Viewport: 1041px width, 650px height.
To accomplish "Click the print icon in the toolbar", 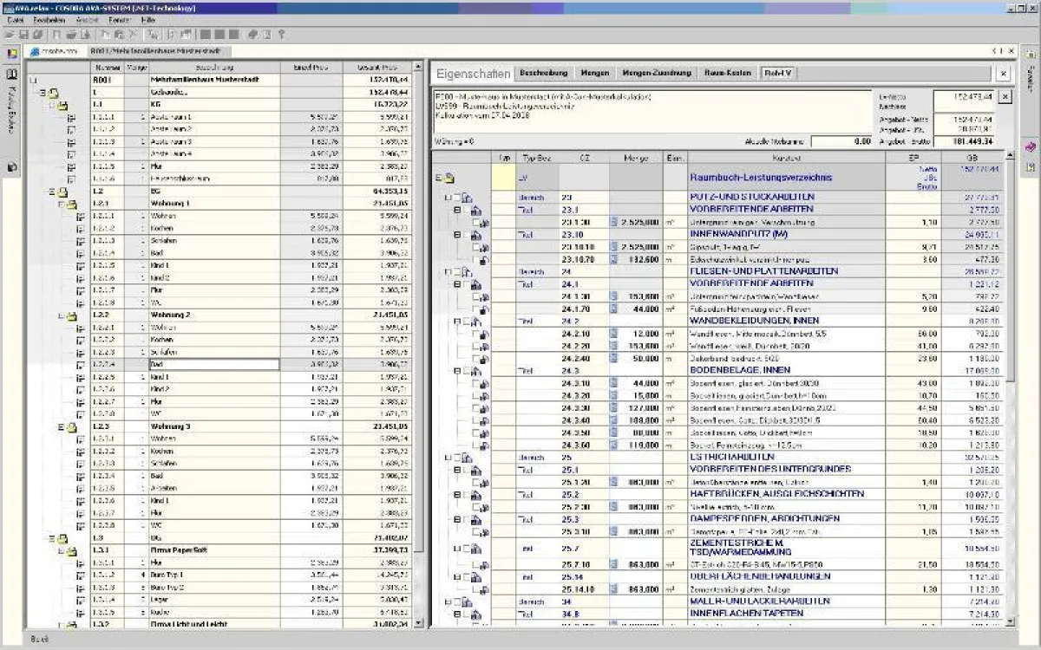I will click(x=71, y=34).
